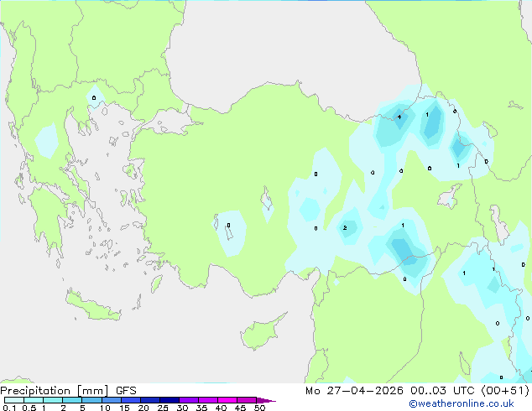Viewport: 532px width, 411px height.
Task: Click the 0.5–1 mm legend swatch
Action: [34, 400]
